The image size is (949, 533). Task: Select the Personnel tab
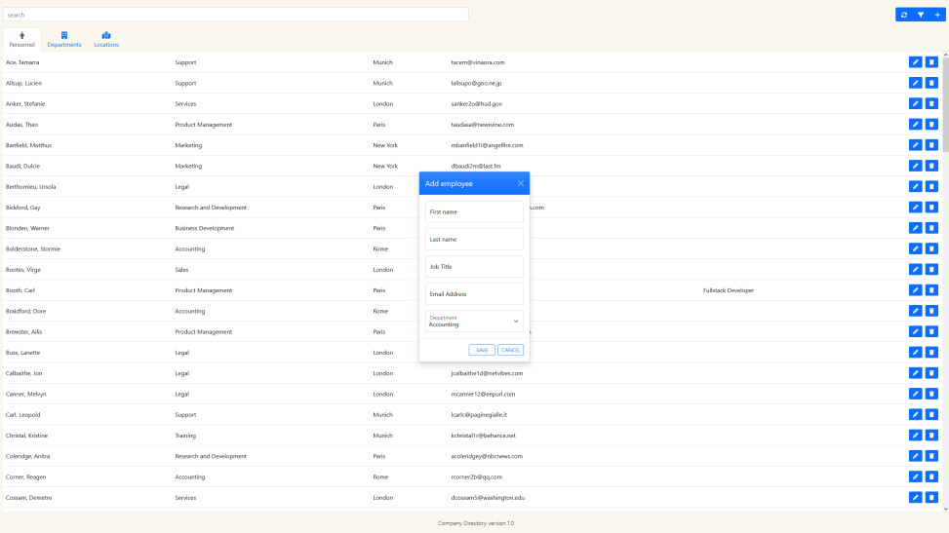tap(21, 40)
